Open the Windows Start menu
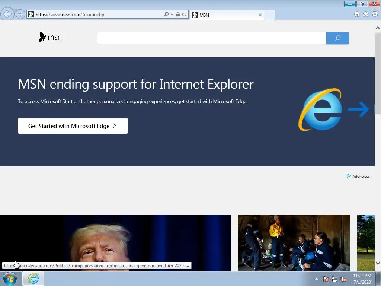 [x=10, y=279]
